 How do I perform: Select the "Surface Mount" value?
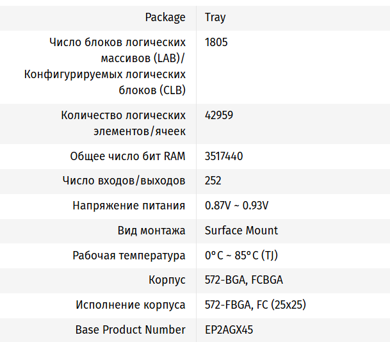coord(241,231)
